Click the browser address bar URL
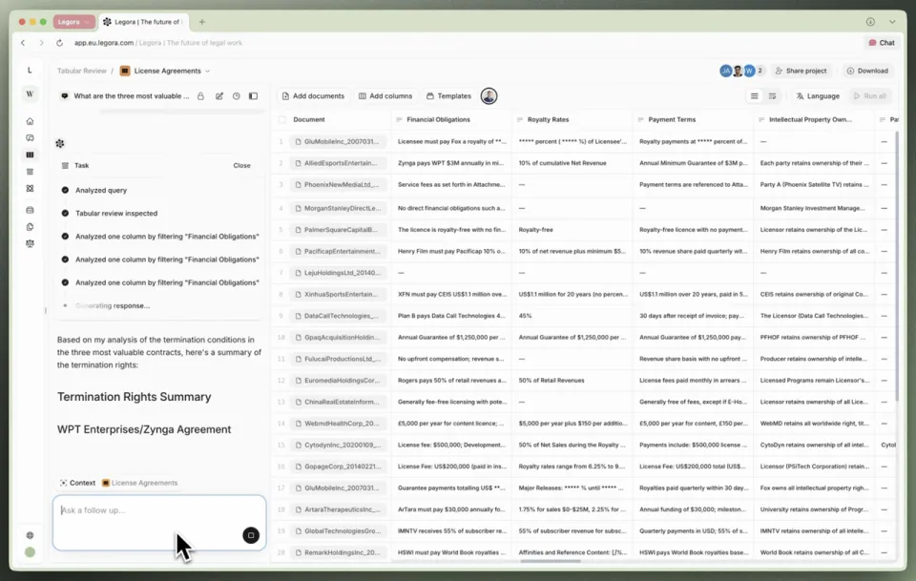Viewport: 916px width, 581px height. pyautogui.click(x=157, y=43)
